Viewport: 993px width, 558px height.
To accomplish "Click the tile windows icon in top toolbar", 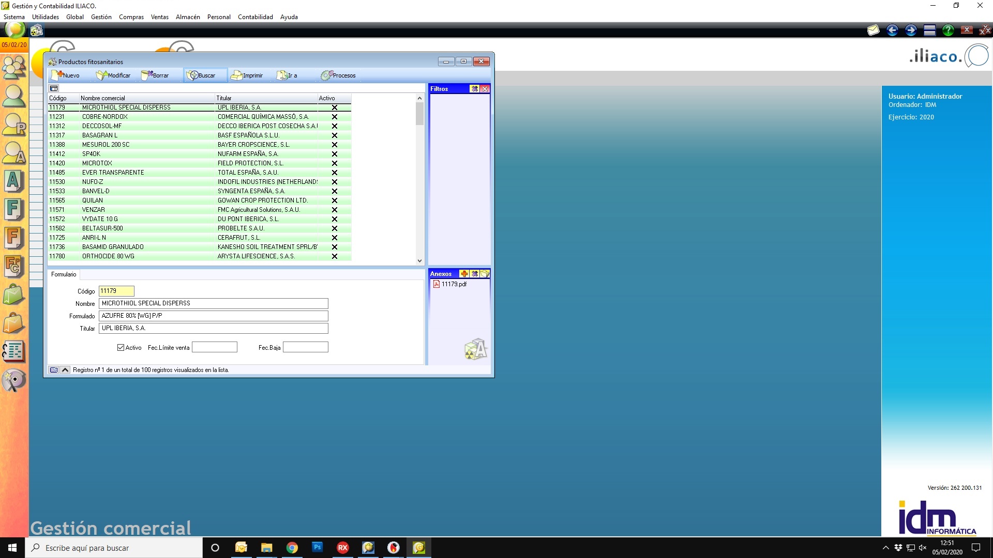I will click(x=929, y=30).
